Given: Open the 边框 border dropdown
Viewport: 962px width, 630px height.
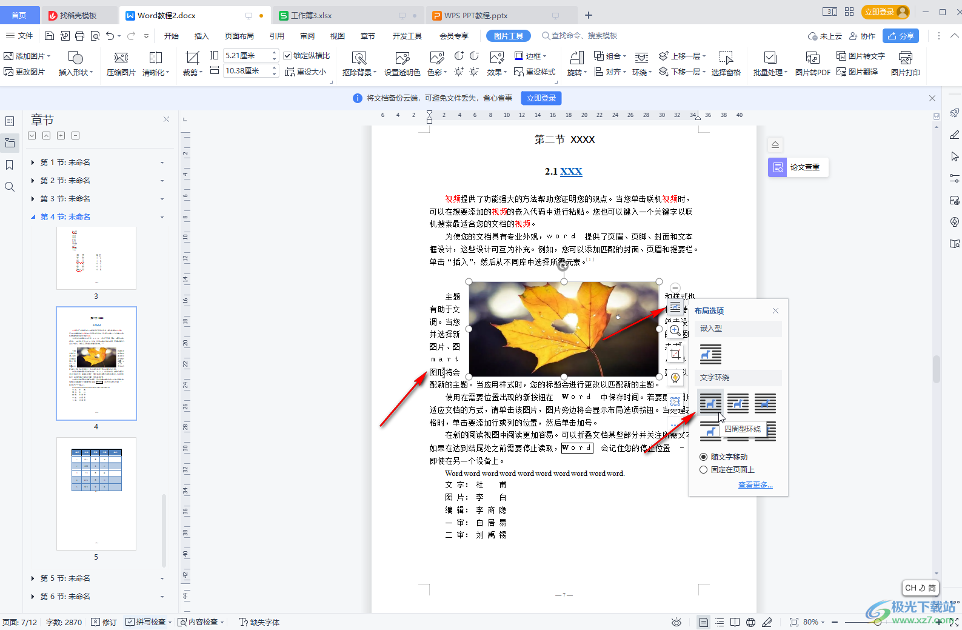Looking at the screenshot, I should tap(544, 56).
